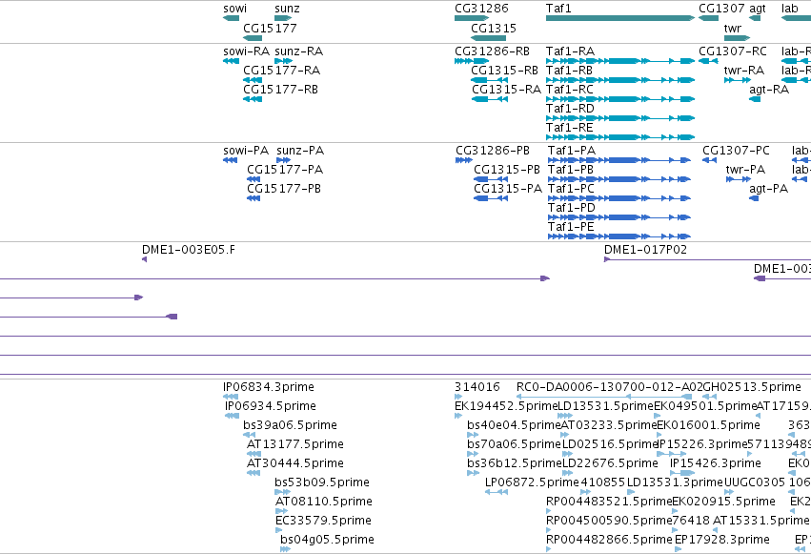Select the Taf1-PB protein glyph

coord(619,179)
